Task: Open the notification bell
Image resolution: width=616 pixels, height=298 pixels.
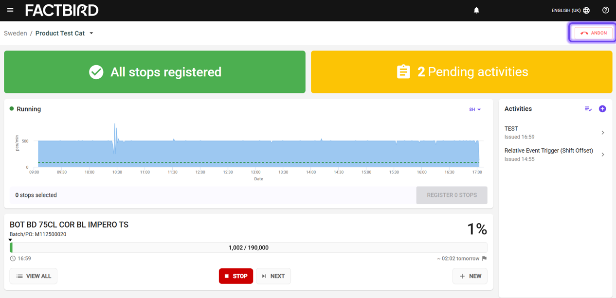Action: [x=476, y=10]
